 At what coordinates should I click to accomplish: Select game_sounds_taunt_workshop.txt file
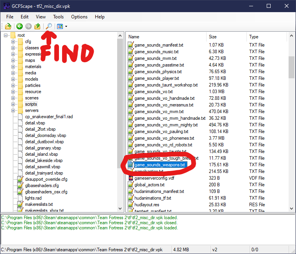coord(166,85)
